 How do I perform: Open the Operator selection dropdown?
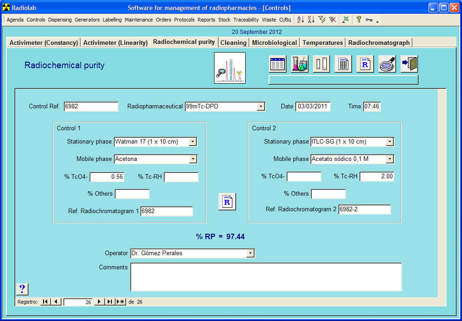pyautogui.click(x=250, y=253)
